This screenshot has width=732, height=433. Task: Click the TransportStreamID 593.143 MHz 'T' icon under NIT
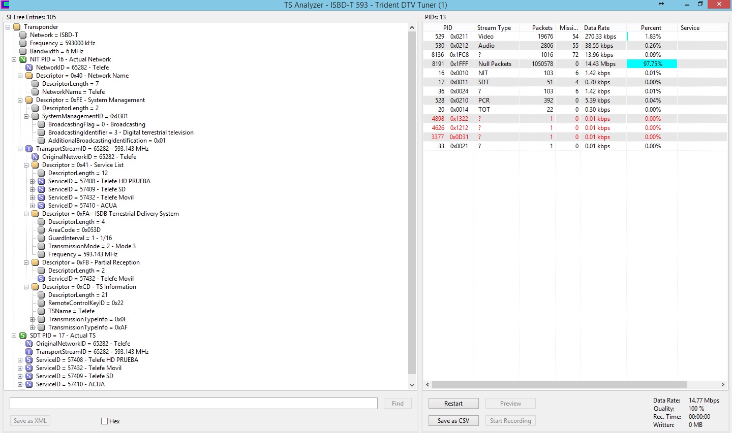click(29, 149)
